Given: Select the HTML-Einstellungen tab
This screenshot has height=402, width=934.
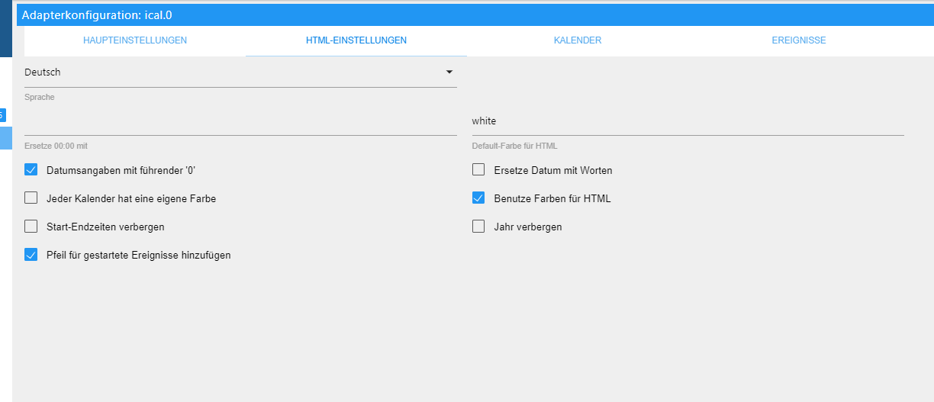Looking at the screenshot, I should (x=356, y=40).
